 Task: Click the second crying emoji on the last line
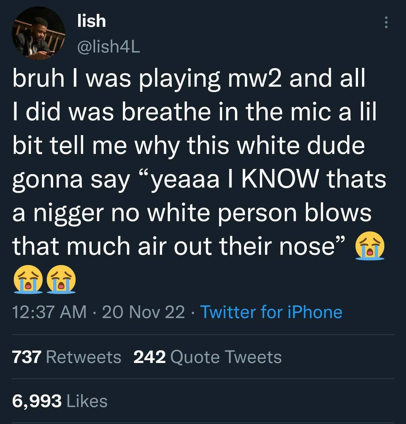click(x=61, y=279)
